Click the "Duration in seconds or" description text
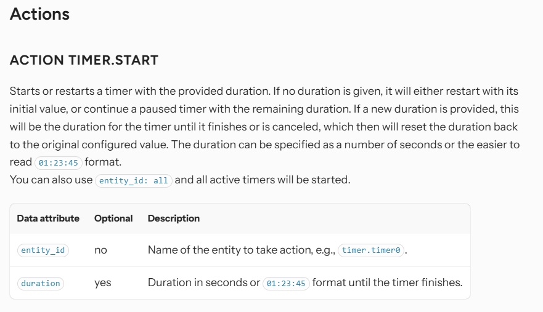This screenshot has width=543, height=312. (x=203, y=283)
